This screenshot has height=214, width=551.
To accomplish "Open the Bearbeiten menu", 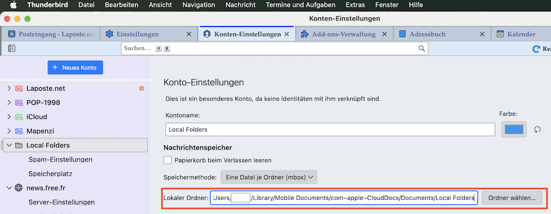I will [x=122, y=5].
